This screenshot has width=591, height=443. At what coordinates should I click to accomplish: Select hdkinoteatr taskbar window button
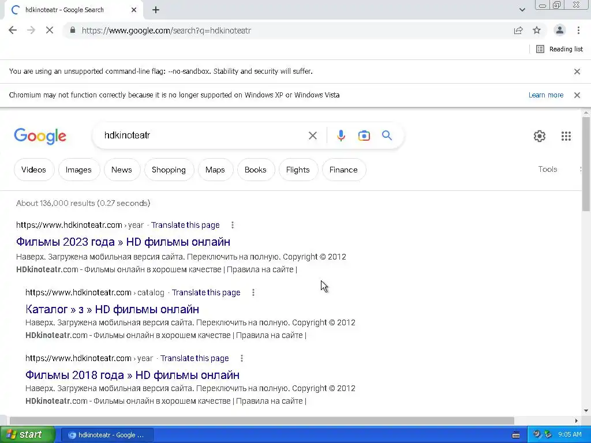pos(107,435)
